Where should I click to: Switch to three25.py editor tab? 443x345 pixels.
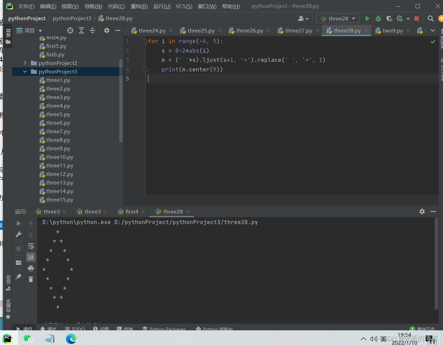[x=201, y=30]
